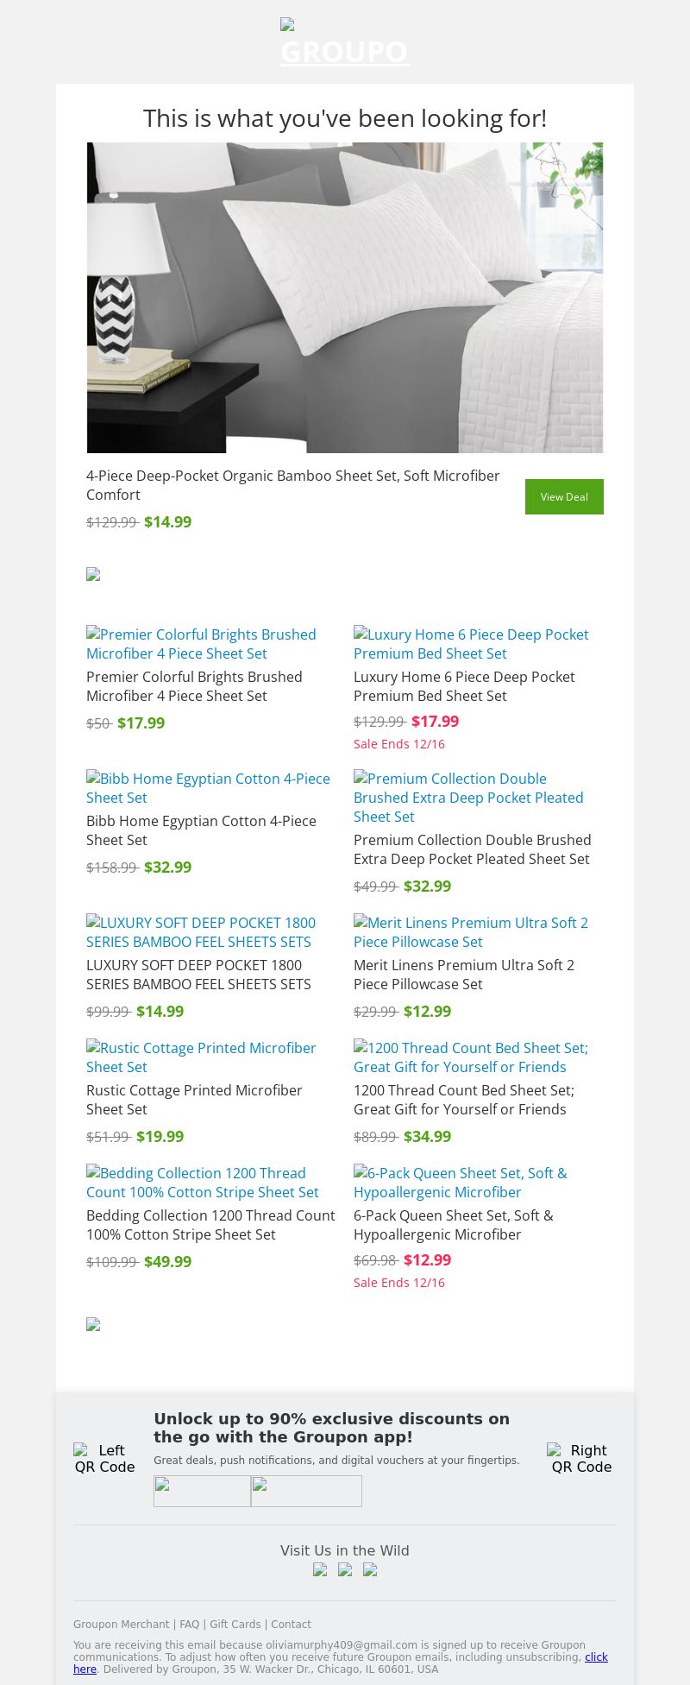Open the leftmost social media icon
690x1685 pixels.
320,1569
